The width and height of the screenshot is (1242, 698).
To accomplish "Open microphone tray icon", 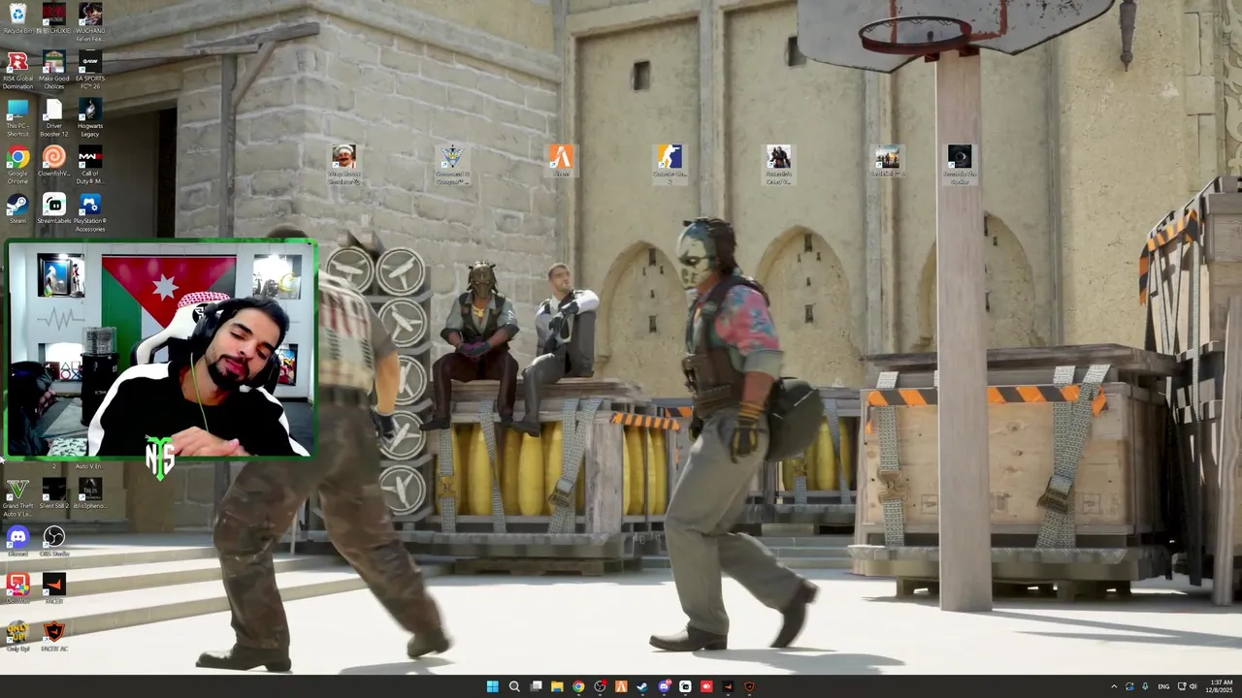I will (x=1145, y=686).
